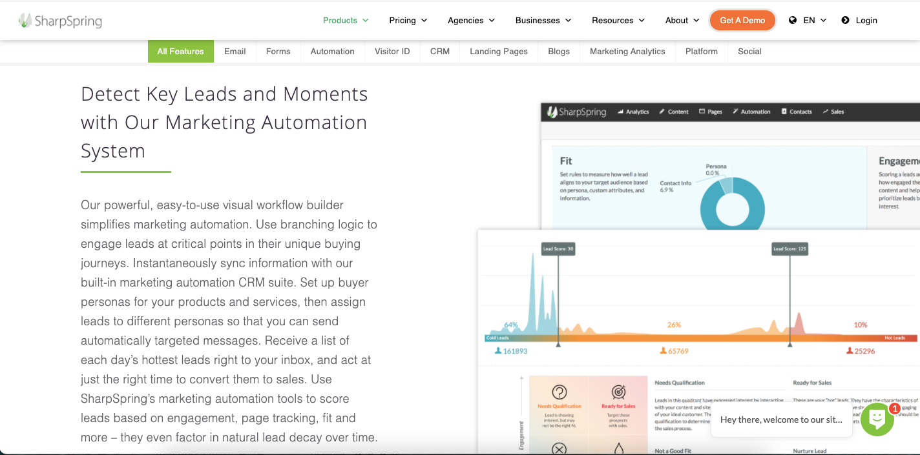Click the 'Fit' panel title
The image size is (920, 455).
click(x=566, y=161)
